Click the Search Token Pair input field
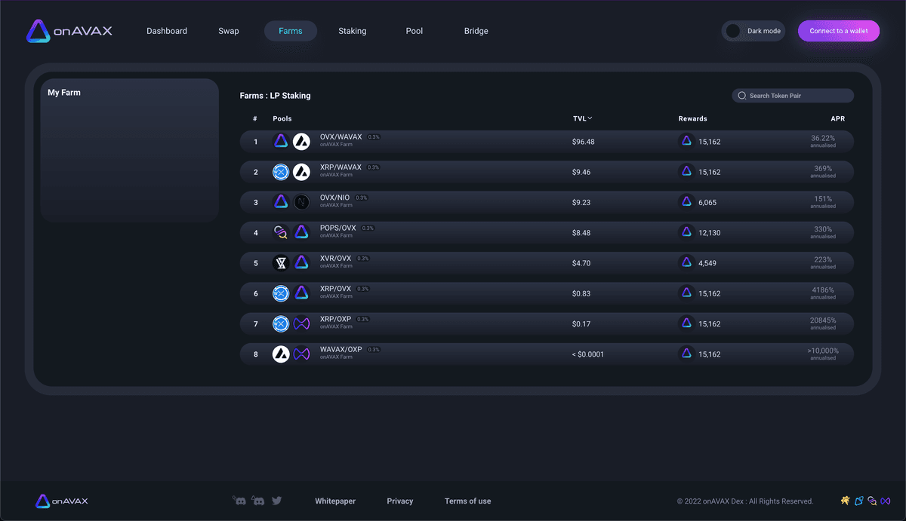 point(793,95)
